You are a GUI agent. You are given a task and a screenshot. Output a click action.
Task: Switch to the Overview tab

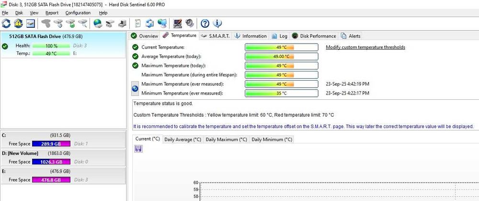[x=145, y=36]
